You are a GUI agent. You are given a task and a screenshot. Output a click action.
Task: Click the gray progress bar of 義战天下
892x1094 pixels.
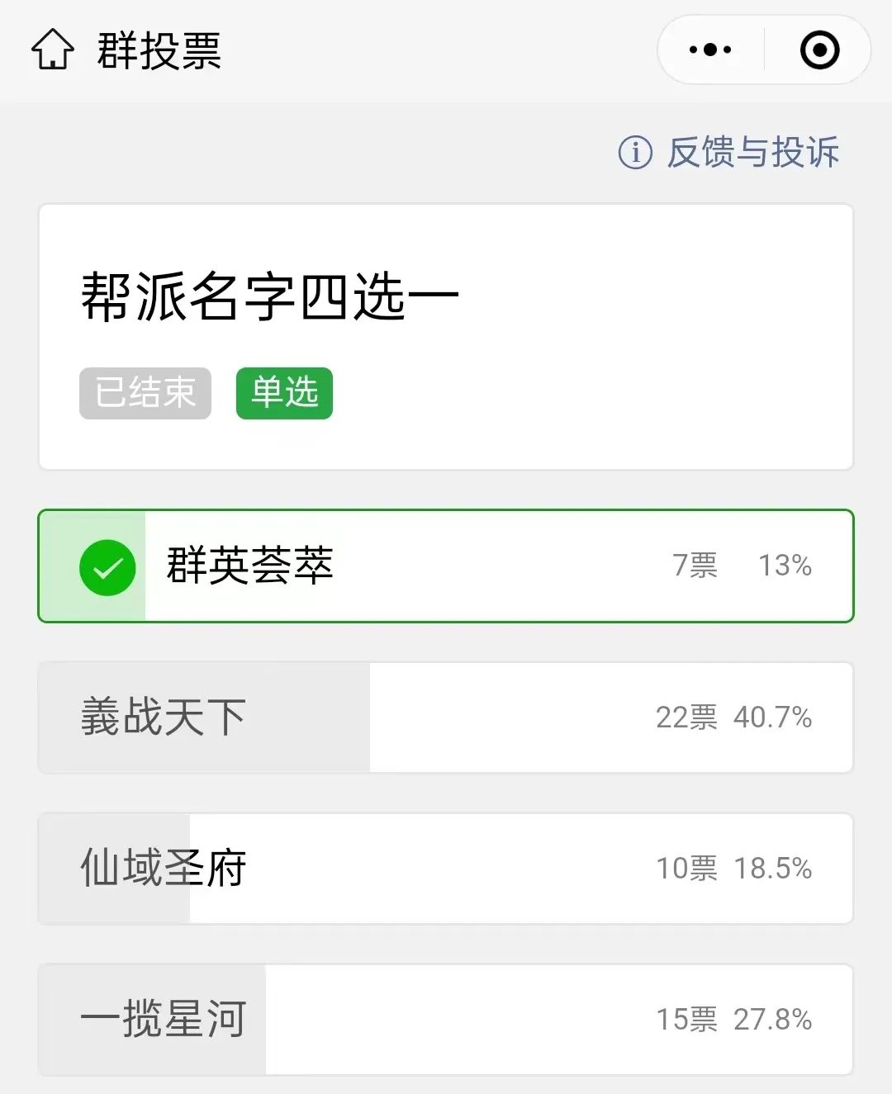(x=205, y=717)
